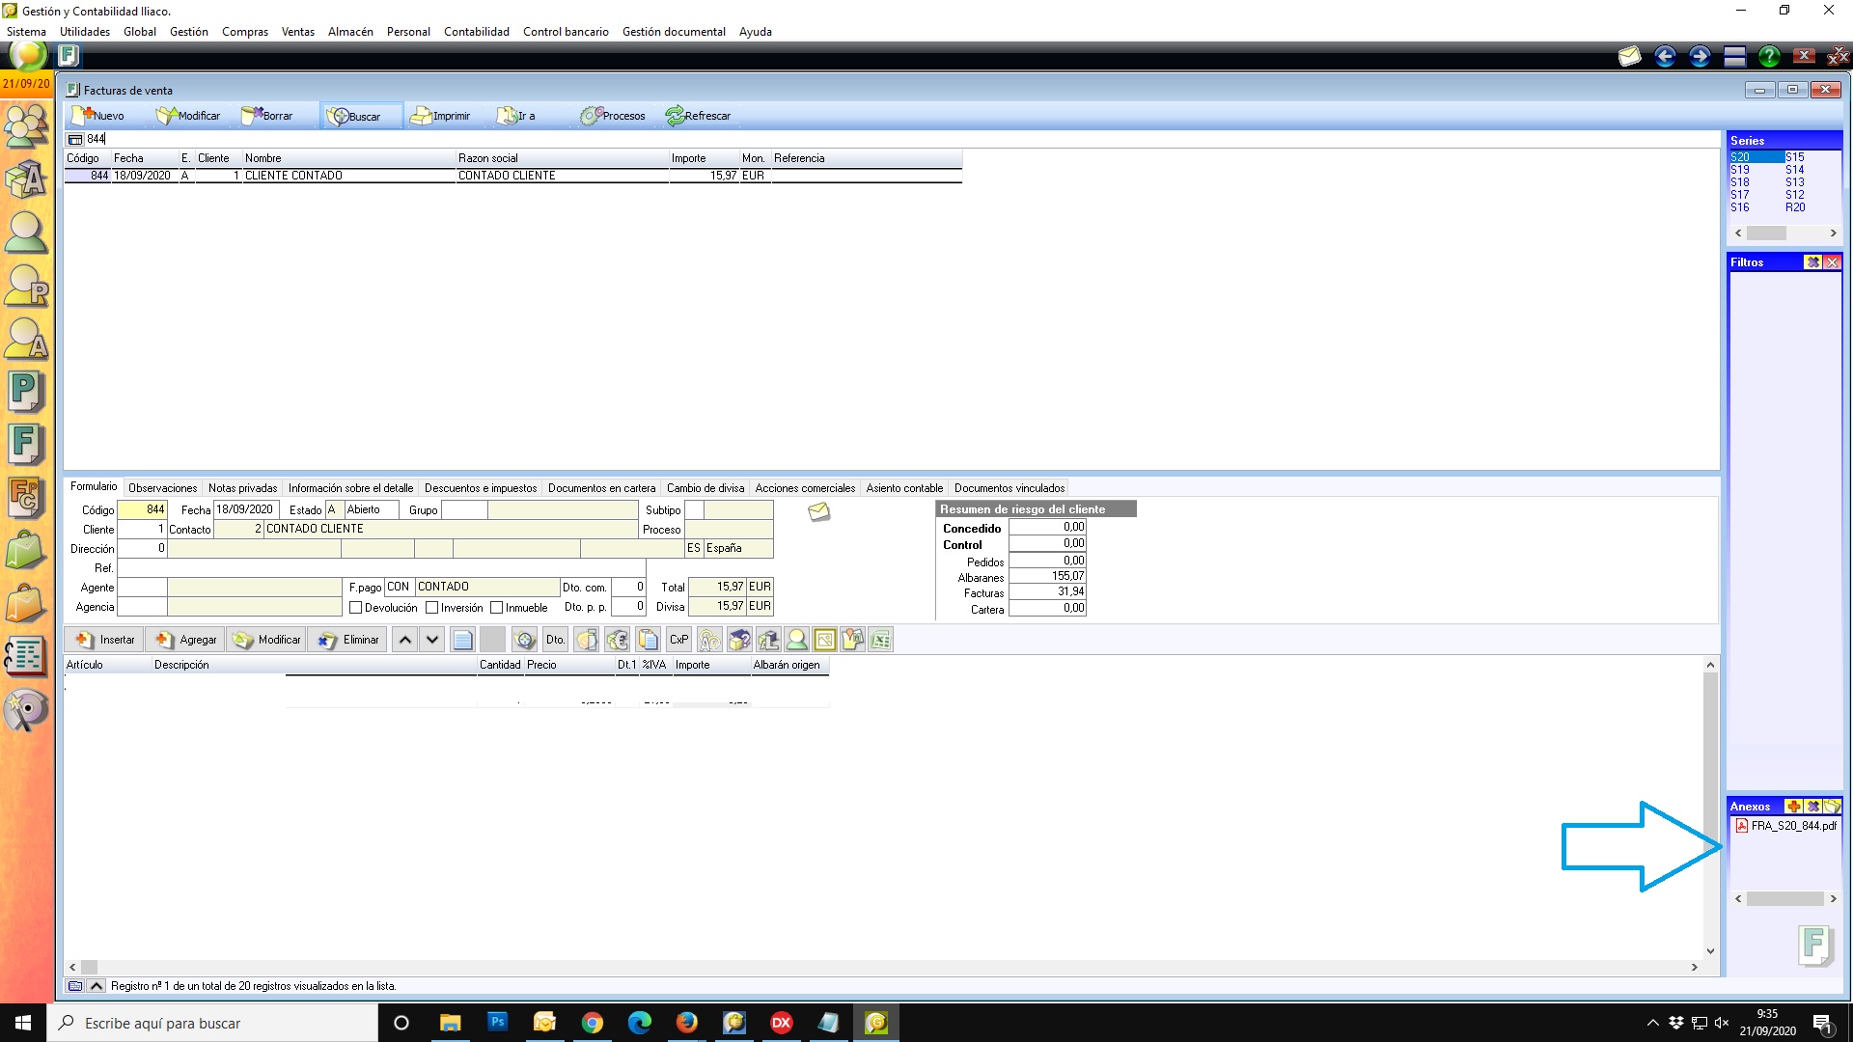Switch to the Asiento contable tab
This screenshot has width=1853, height=1042.
(904, 488)
